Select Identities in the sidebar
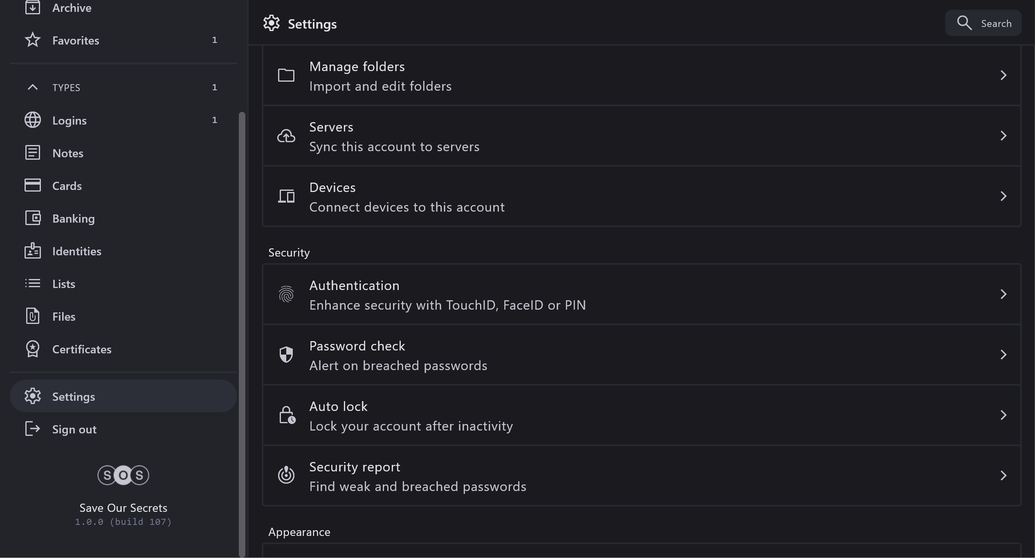 coord(77,251)
